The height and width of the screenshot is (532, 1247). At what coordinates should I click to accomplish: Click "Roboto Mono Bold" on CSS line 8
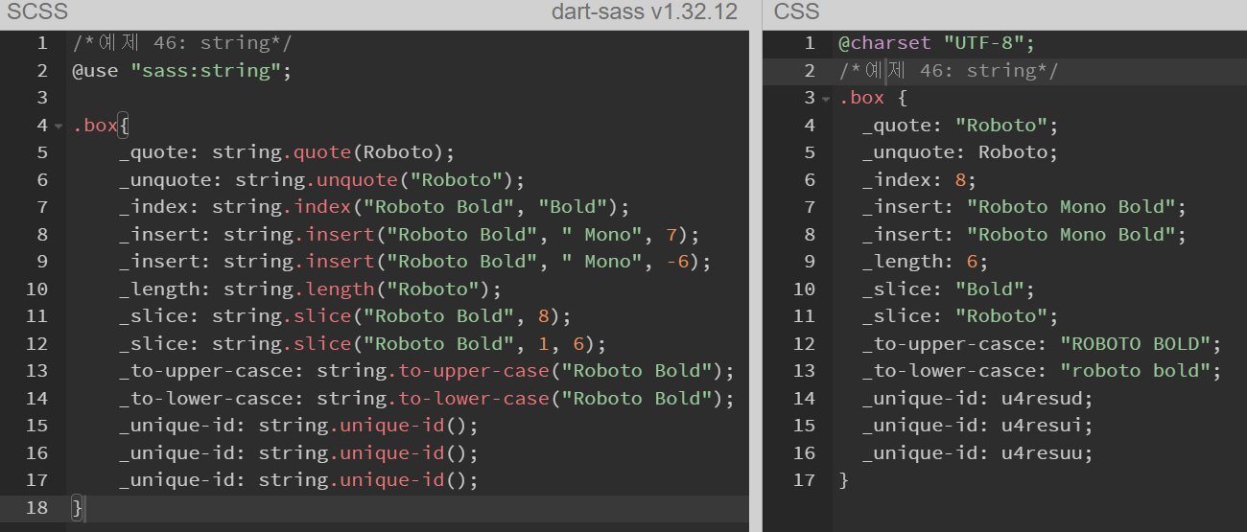(1071, 235)
